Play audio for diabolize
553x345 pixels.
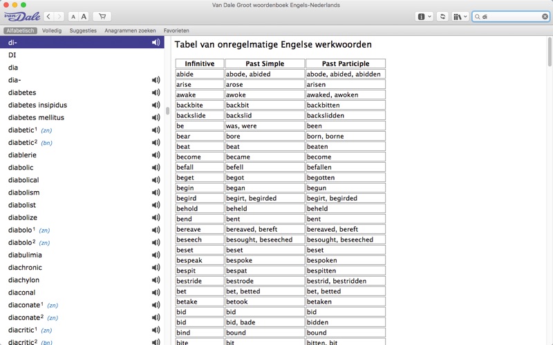156,217
